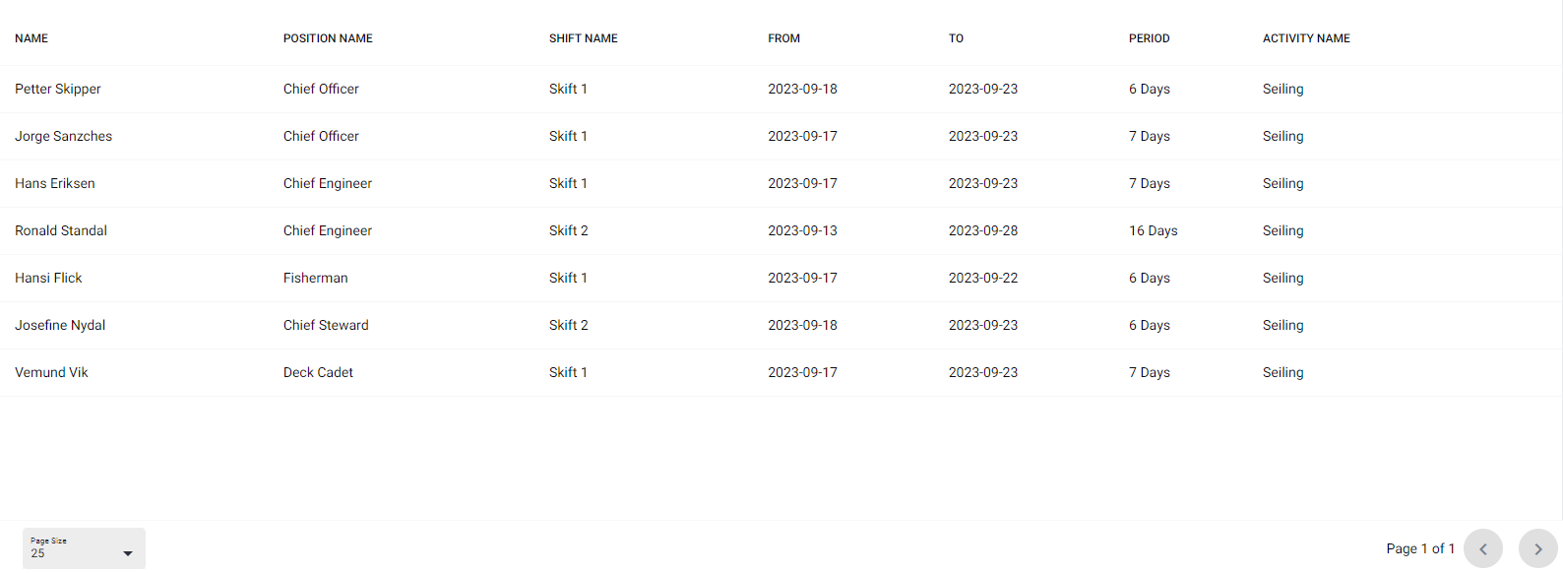This screenshot has width=1563, height=573.
Task: Sort by the FROM column header
Action: (784, 38)
